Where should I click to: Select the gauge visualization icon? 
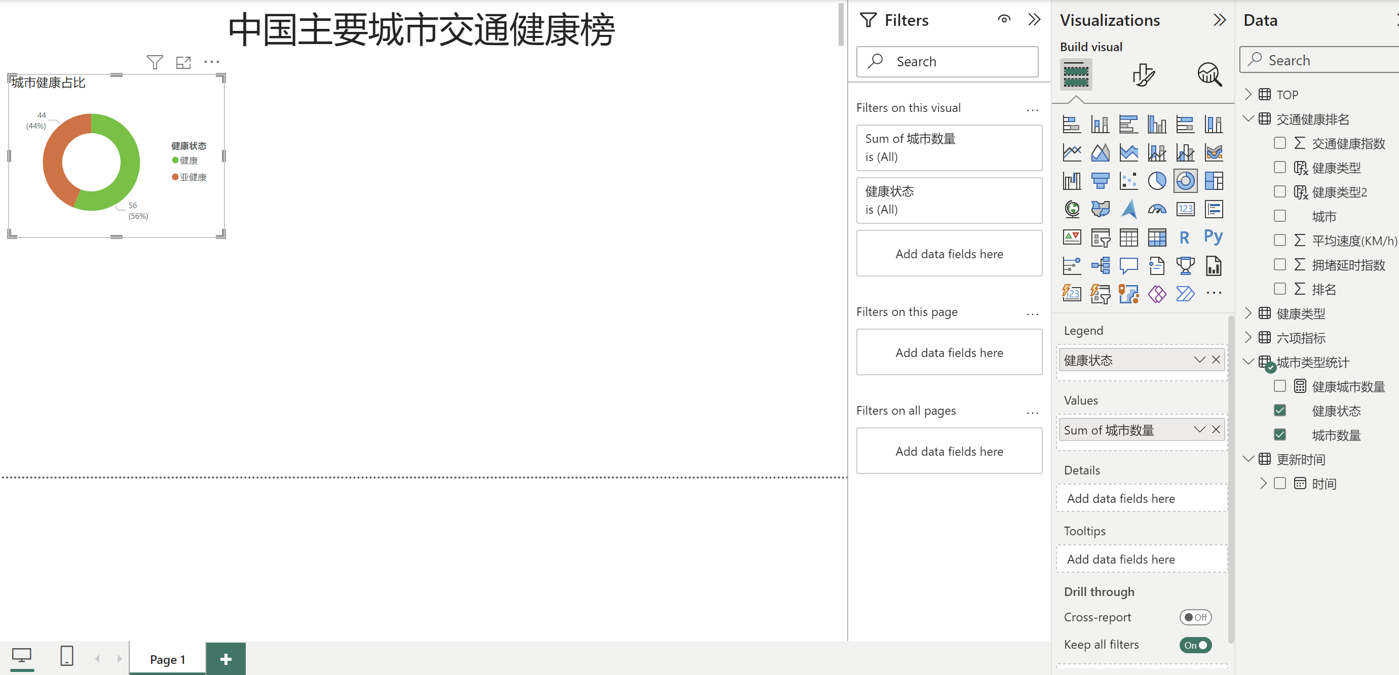pyautogui.click(x=1156, y=209)
